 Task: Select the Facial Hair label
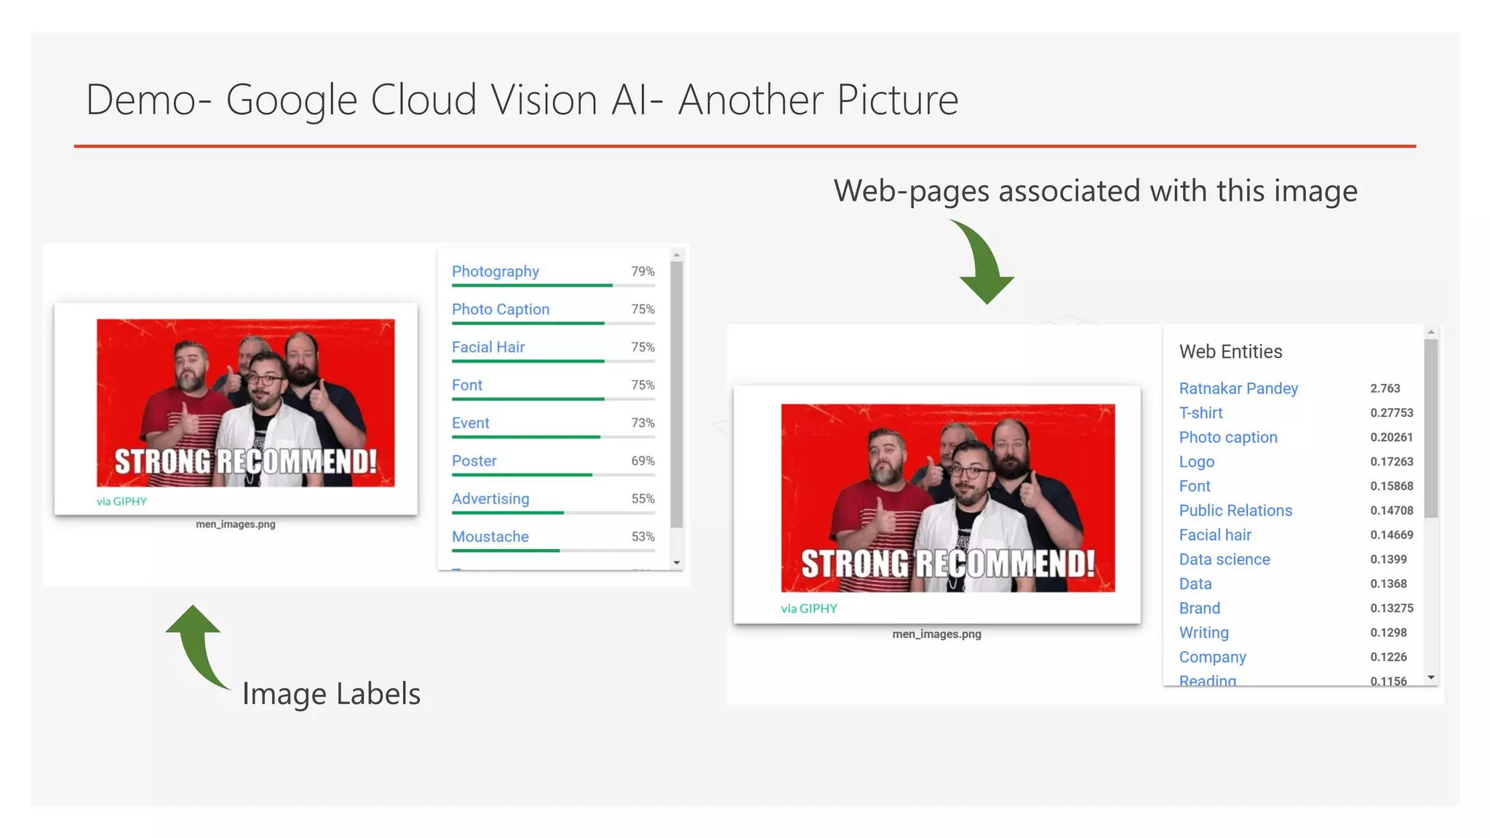coord(488,347)
